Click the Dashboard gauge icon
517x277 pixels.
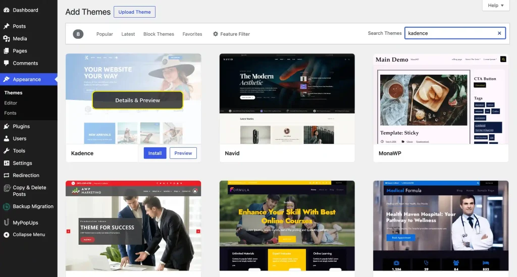tap(6, 10)
